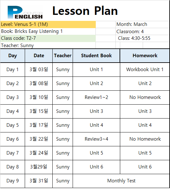This screenshot has height=189, width=170.
Task: Select the Review3~4 cell
Action: (x=96, y=139)
